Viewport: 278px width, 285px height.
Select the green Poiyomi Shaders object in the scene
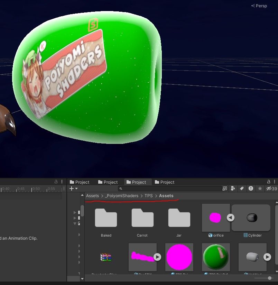point(87,77)
